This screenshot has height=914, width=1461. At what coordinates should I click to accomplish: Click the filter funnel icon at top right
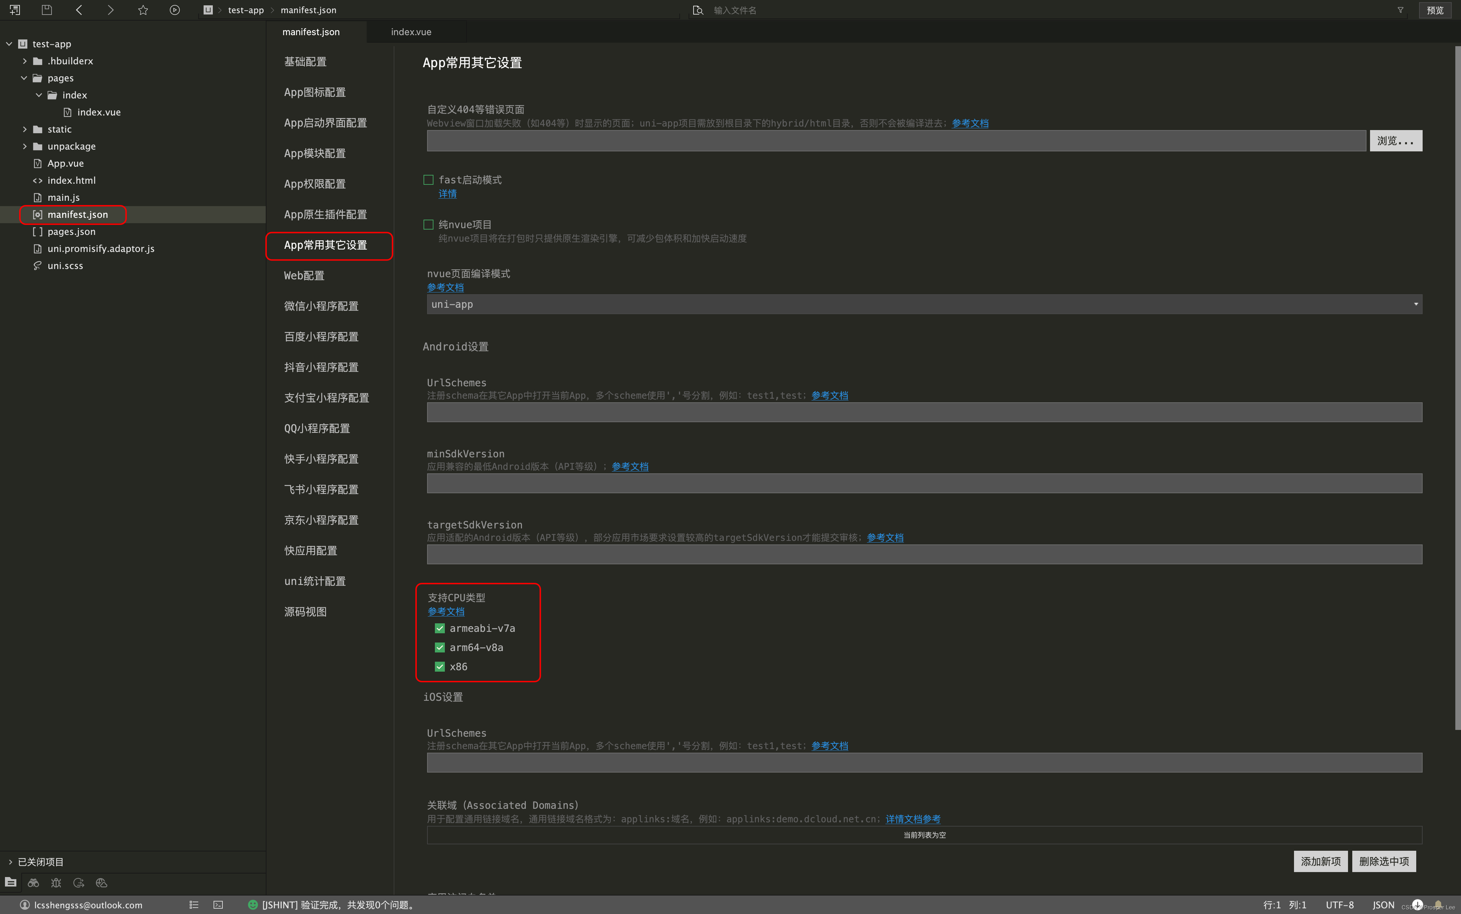point(1401,10)
